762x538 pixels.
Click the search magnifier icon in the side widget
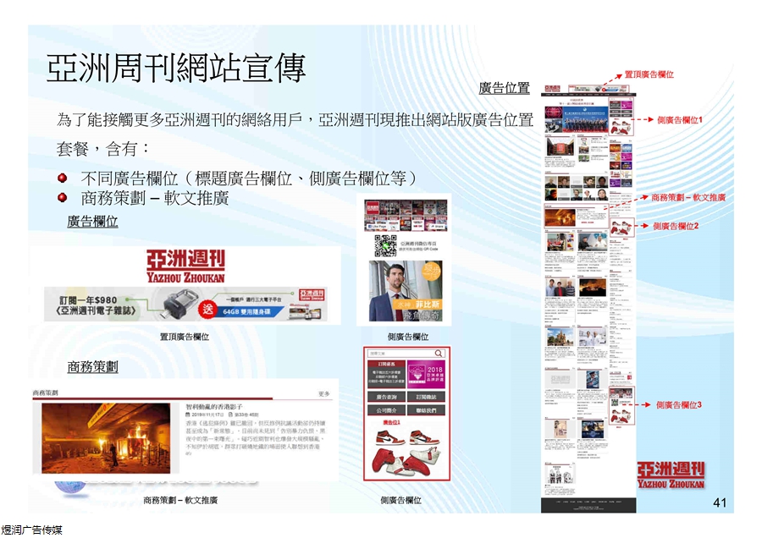pyautogui.click(x=439, y=354)
